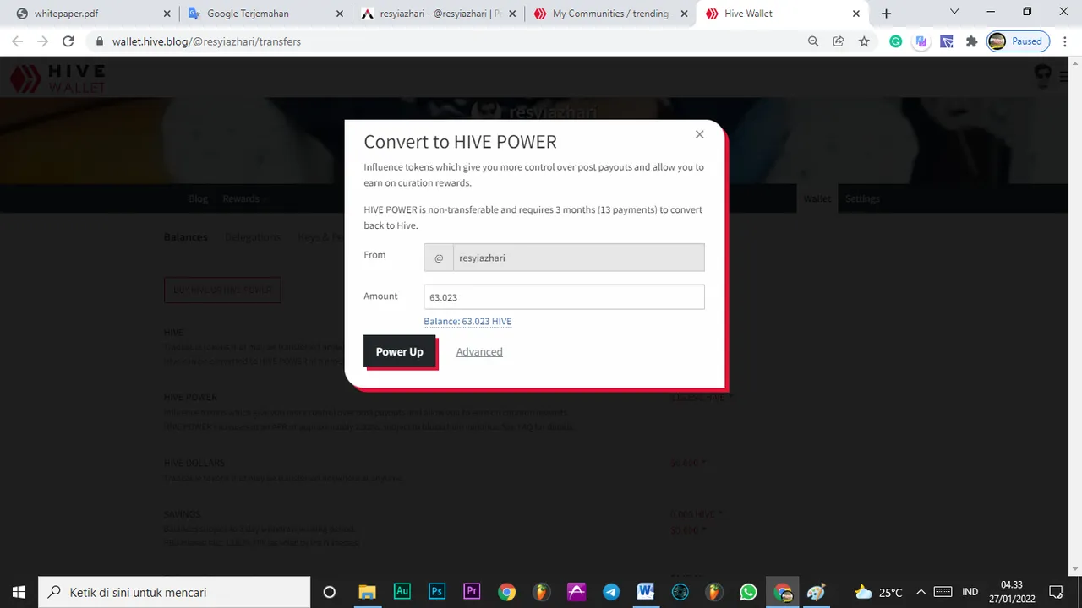This screenshot has height=608, width=1082.
Task: Go back to the previous page
Action: click(x=18, y=41)
